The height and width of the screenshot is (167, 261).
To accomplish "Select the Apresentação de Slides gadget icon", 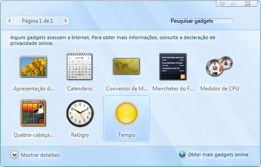I will (x=33, y=67).
